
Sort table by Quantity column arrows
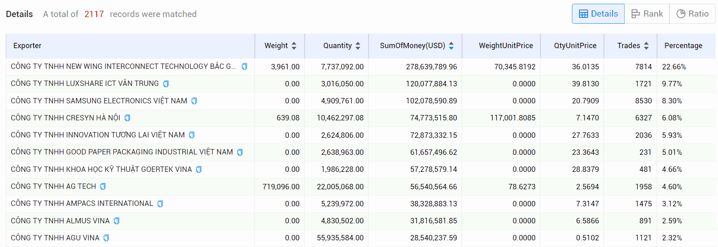(x=358, y=46)
